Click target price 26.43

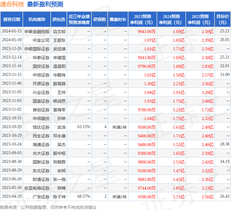pyautogui.click(x=225, y=196)
